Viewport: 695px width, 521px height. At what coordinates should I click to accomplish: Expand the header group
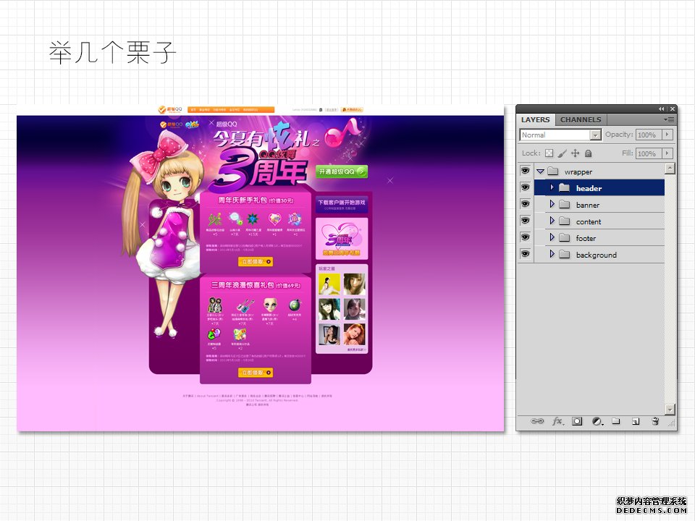pyautogui.click(x=552, y=188)
